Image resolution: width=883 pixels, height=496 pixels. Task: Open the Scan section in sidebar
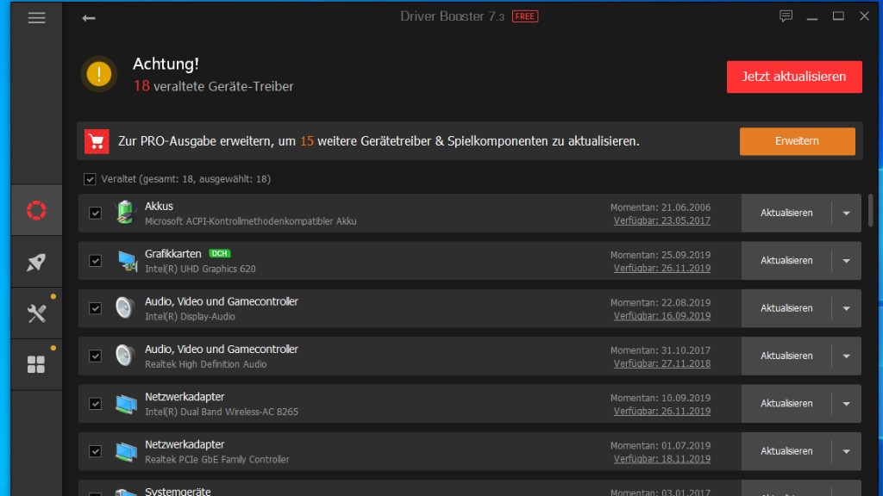36,210
